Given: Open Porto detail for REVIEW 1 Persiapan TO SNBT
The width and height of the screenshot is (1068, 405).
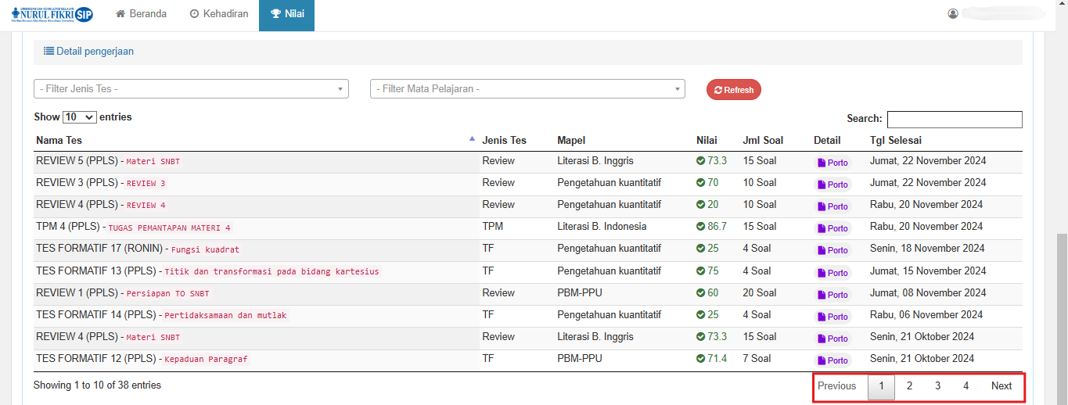Looking at the screenshot, I should coord(832,295).
